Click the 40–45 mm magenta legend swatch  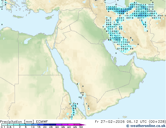pyautogui.click(x=71, y=125)
